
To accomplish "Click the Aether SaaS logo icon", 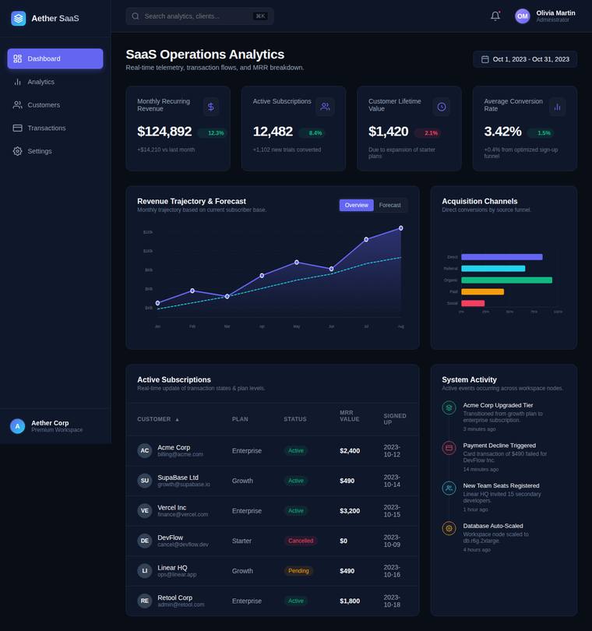I will tap(19, 19).
